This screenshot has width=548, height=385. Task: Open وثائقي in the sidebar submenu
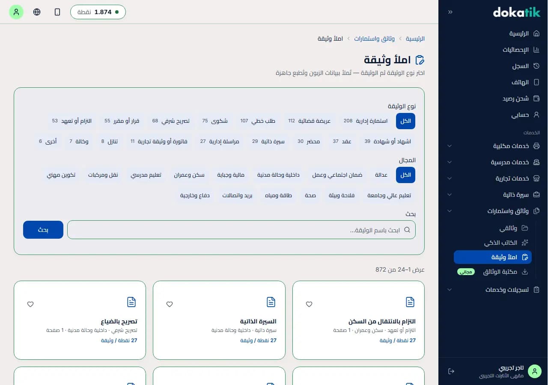493,228
